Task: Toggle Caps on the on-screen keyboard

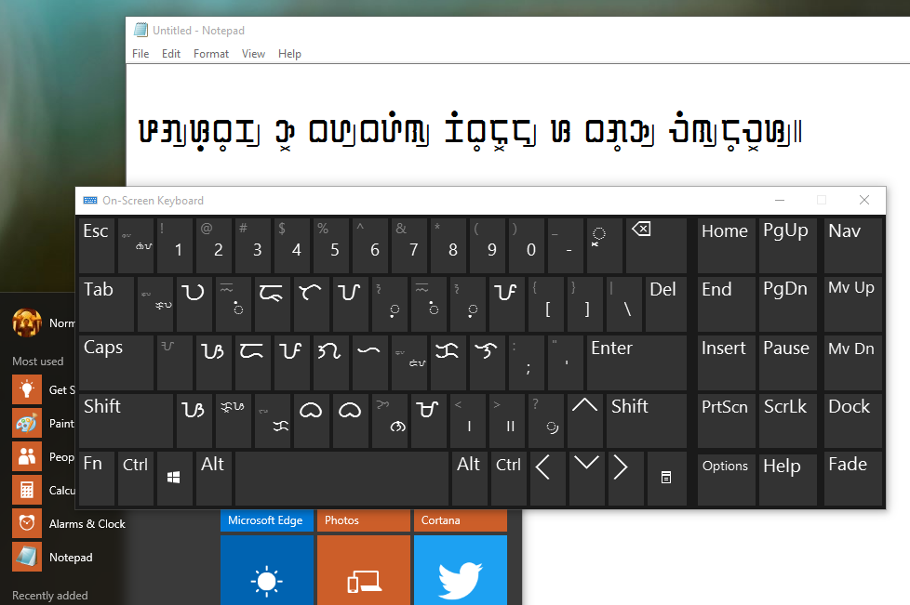Action: tap(115, 362)
